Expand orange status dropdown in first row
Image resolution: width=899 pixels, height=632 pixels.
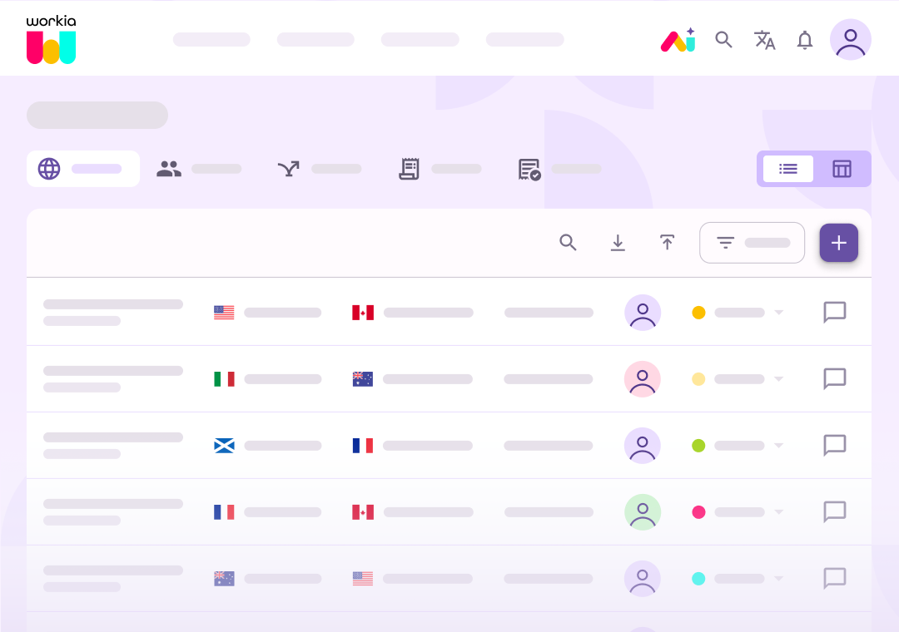[778, 313]
